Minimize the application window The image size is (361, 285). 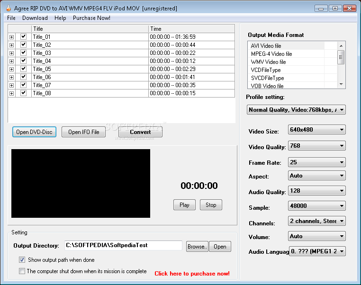point(321,9)
